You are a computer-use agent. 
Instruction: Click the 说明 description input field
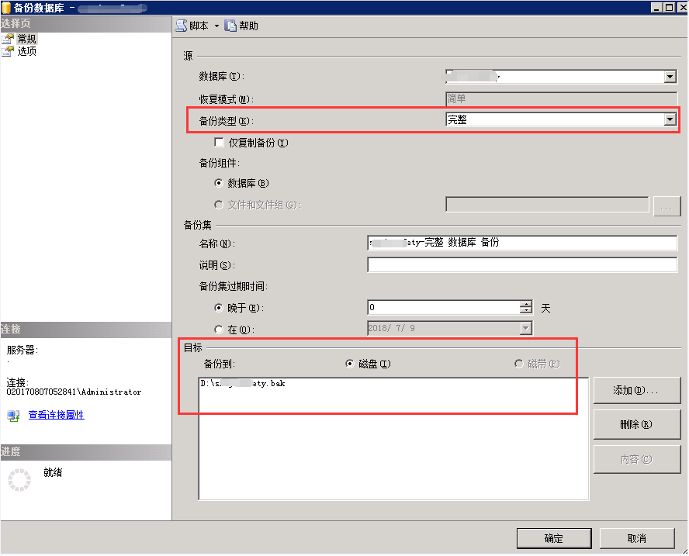[521, 265]
